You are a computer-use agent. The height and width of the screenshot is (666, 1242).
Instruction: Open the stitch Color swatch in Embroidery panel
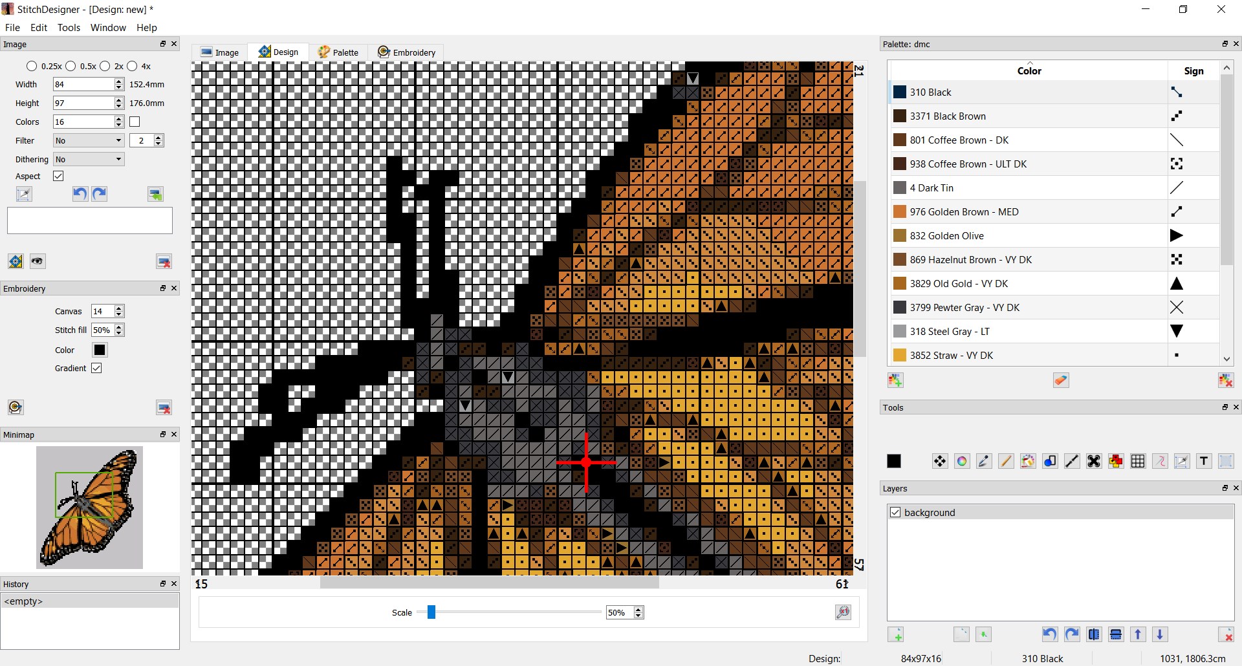pyautogui.click(x=100, y=350)
